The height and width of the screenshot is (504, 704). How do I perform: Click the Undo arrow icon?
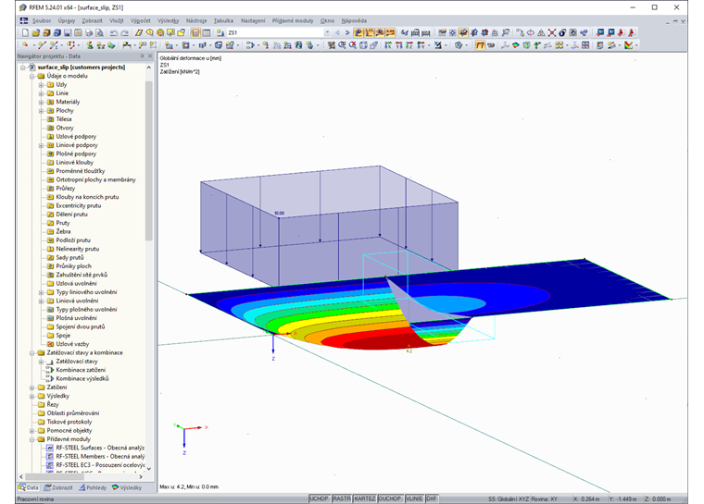coord(114,32)
